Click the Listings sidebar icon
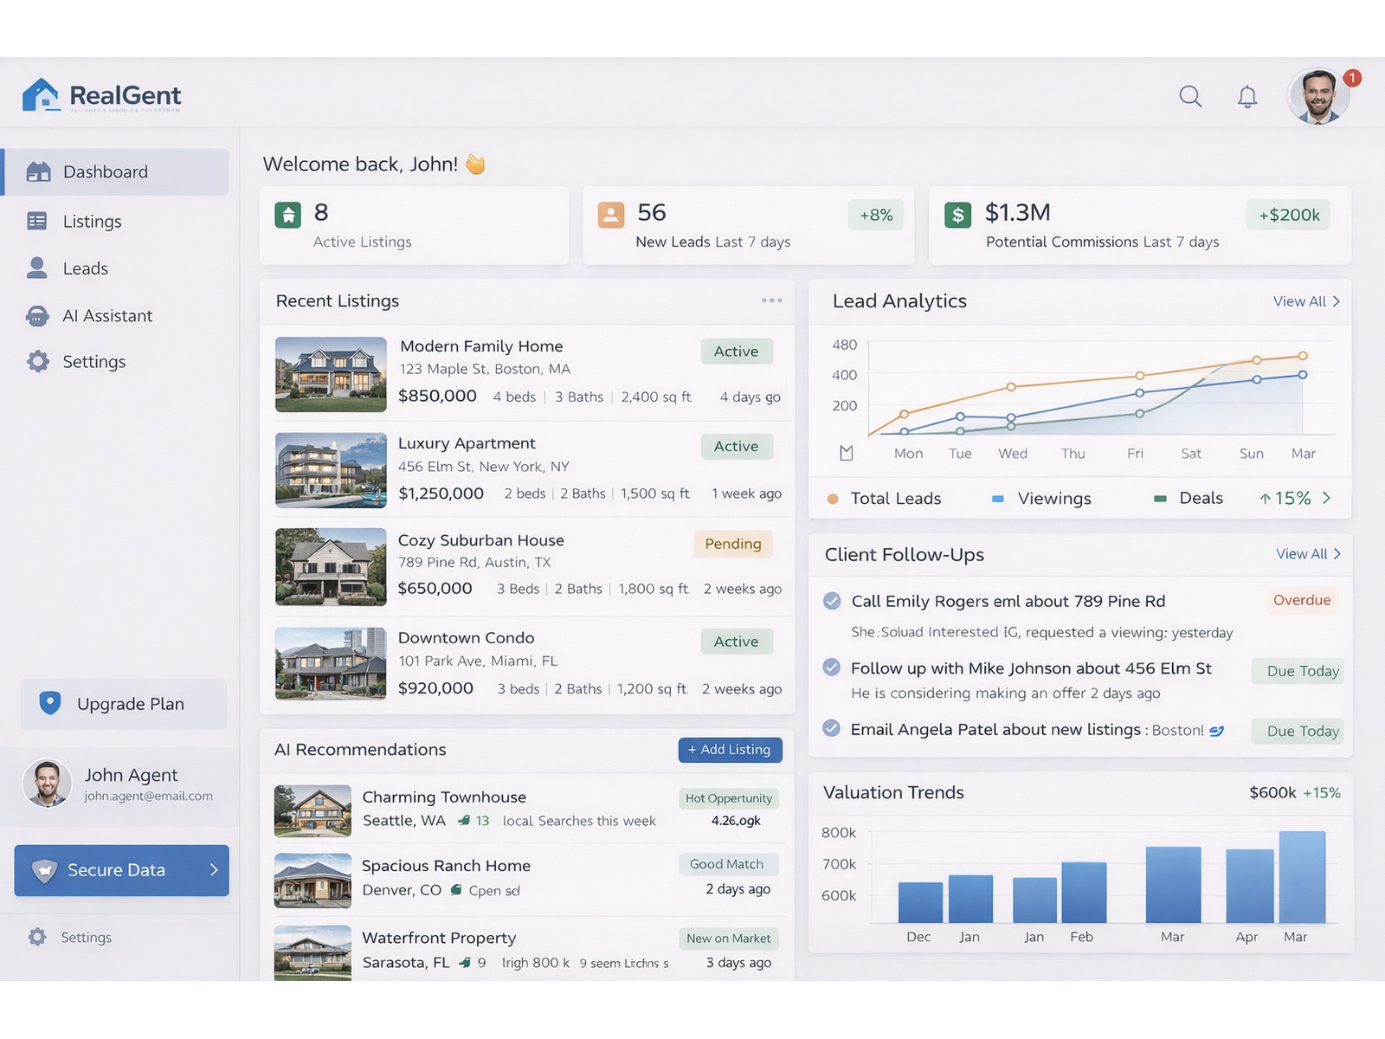 pyautogui.click(x=37, y=221)
